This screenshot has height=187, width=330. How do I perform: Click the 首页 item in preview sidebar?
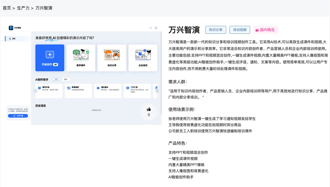pos(18,38)
